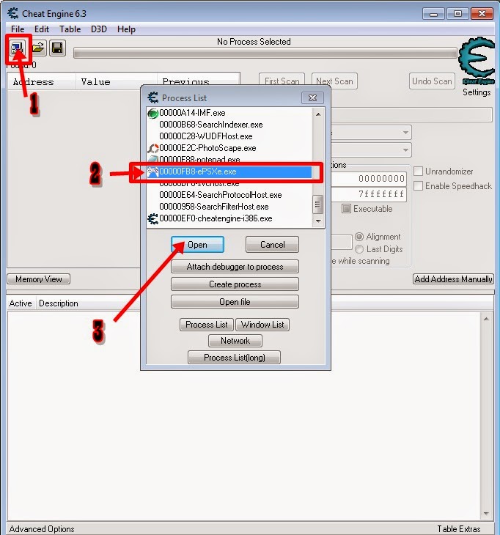Click the Memory View button
Viewport: 500px width, 535px height.
tap(39, 279)
